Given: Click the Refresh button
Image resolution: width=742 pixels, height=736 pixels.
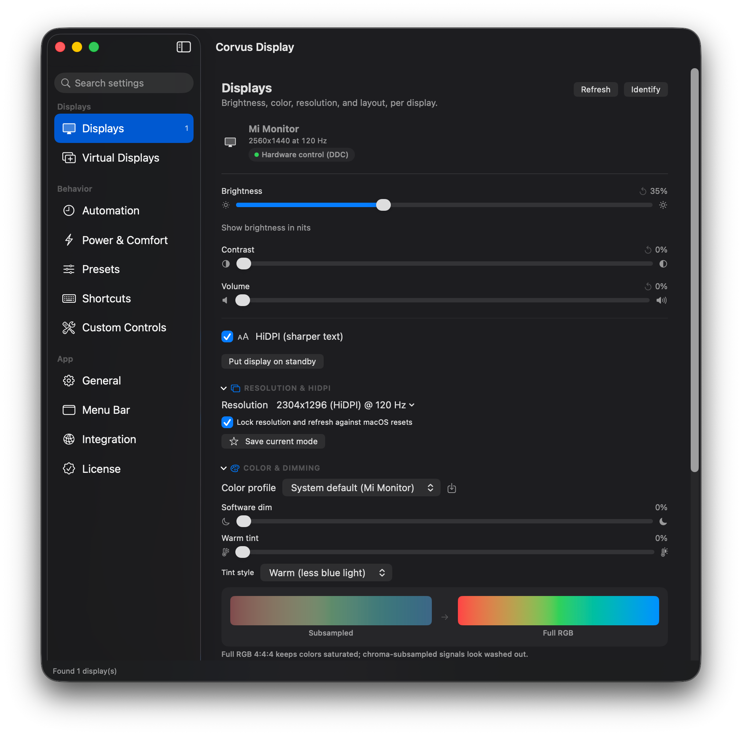Looking at the screenshot, I should (595, 89).
